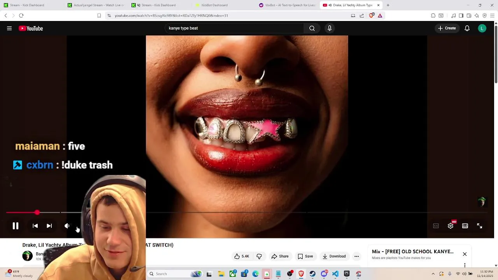Open player settings gear
Image resolution: width=498 pixels, height=280 pixels.
pyautogui.click(x=451, y=226)
